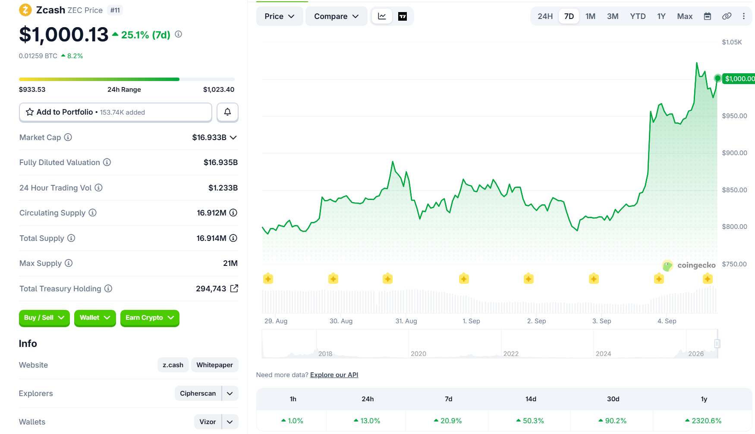Open the Price dropdown
Image resolution: width=755 pixels, height=434 pixels.
[280, 16]
